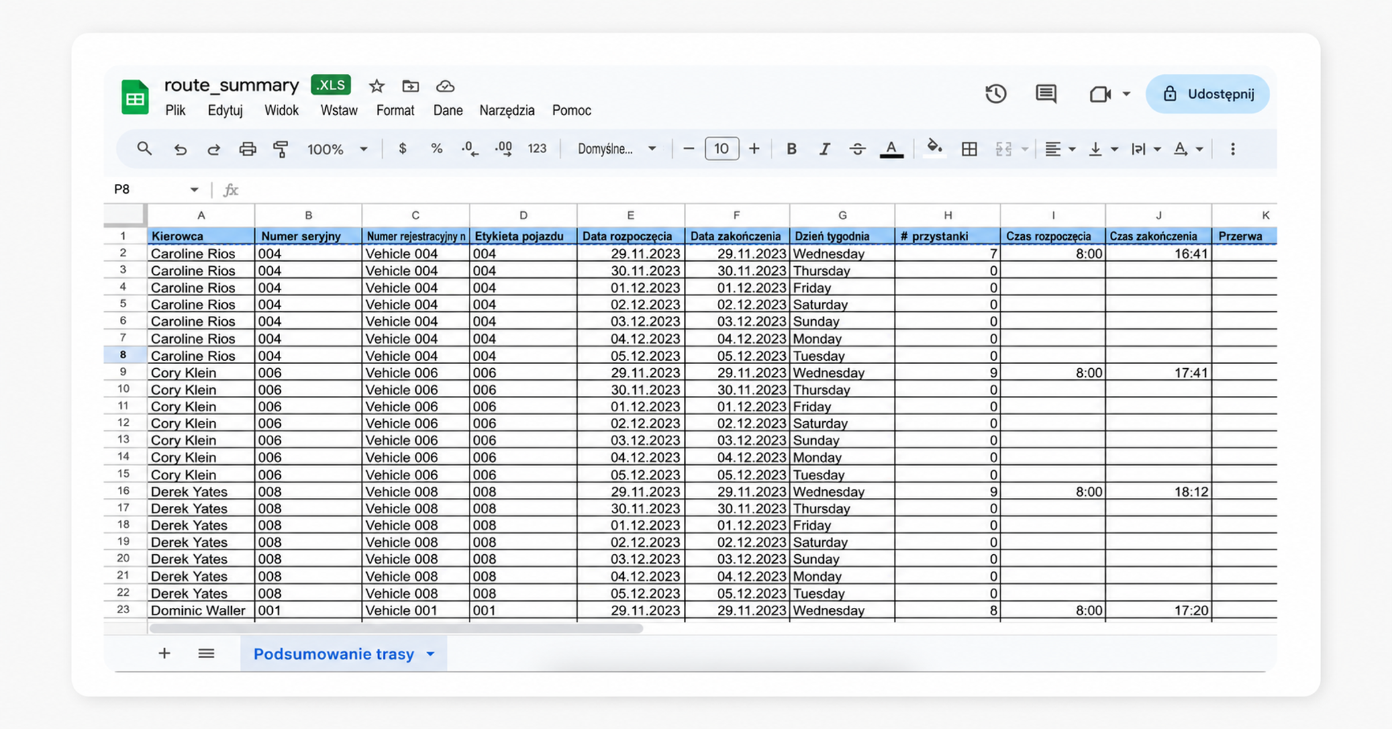Image resolution: width=1392 pixels, height=729 pixels.
Task: Click the move to folder icon
Action: (x=411, y=86)
